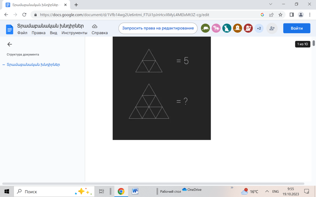This screenshot has height=197, width=316.
Task: Open the Chrome profile avatar
Action: tap(301, 14)
